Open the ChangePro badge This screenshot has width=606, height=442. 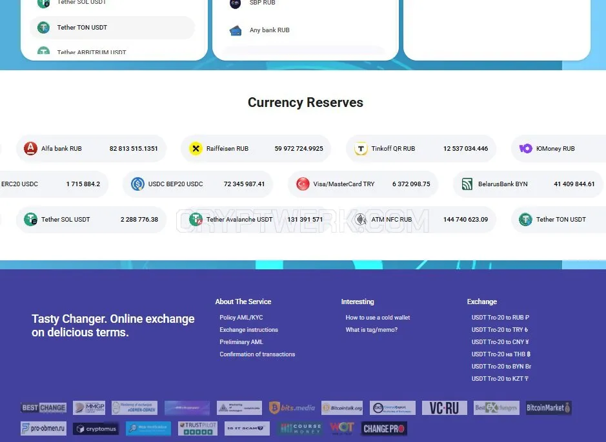tap(384, 428)
